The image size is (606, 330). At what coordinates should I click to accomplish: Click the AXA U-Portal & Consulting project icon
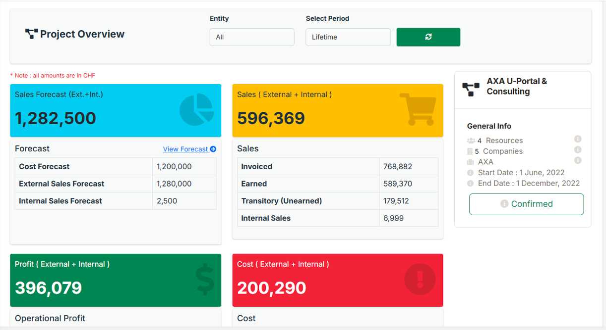(x=471, y=89)
